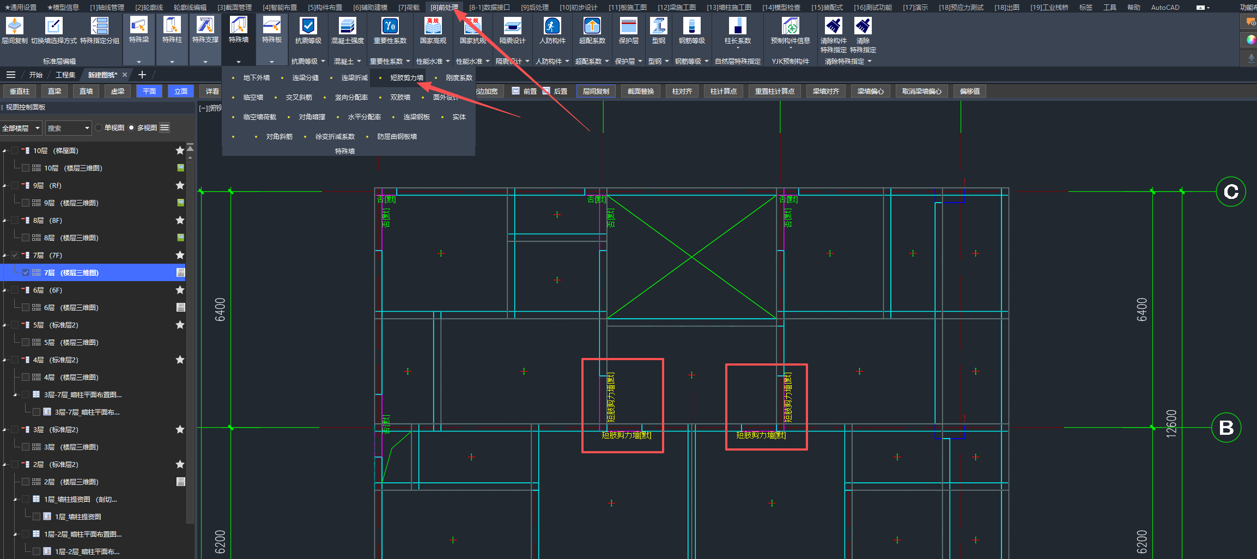Switch to the 工程集 document tab
The height and width of the screenshot is (559, 1257).
(65, 75)
